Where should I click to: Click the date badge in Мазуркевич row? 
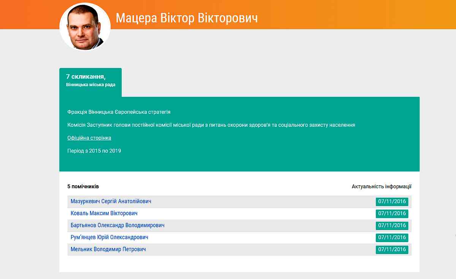392,202
